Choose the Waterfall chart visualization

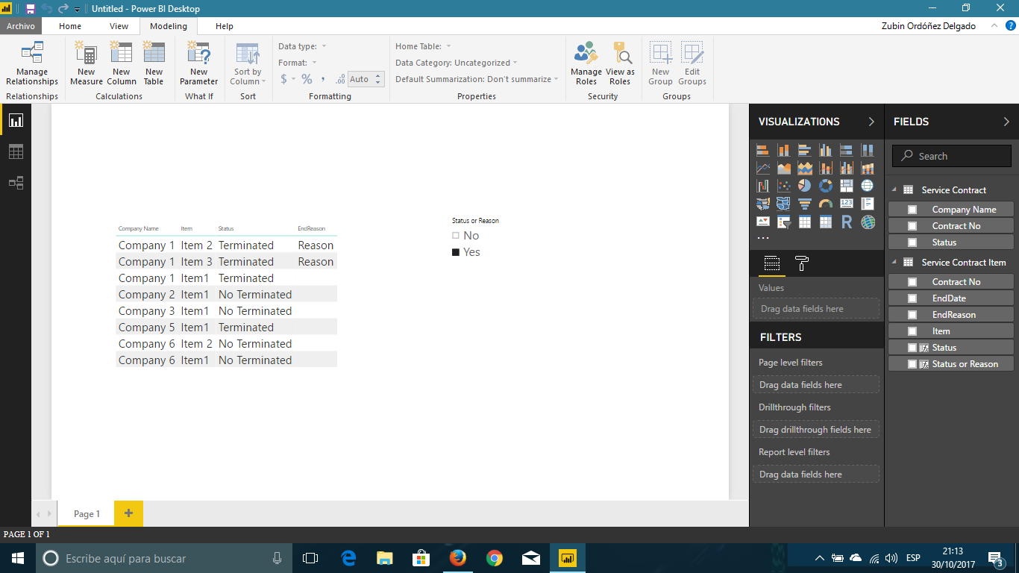click(x=762, y=186)
